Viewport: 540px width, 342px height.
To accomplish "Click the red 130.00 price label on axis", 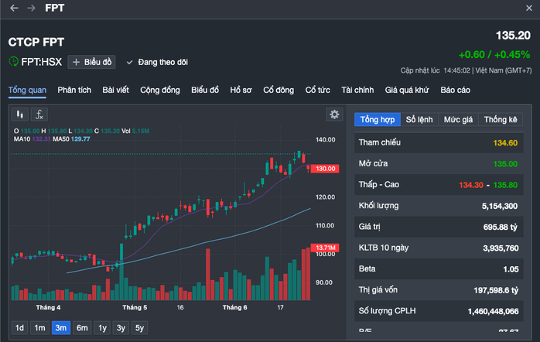I will click(325, 169).
